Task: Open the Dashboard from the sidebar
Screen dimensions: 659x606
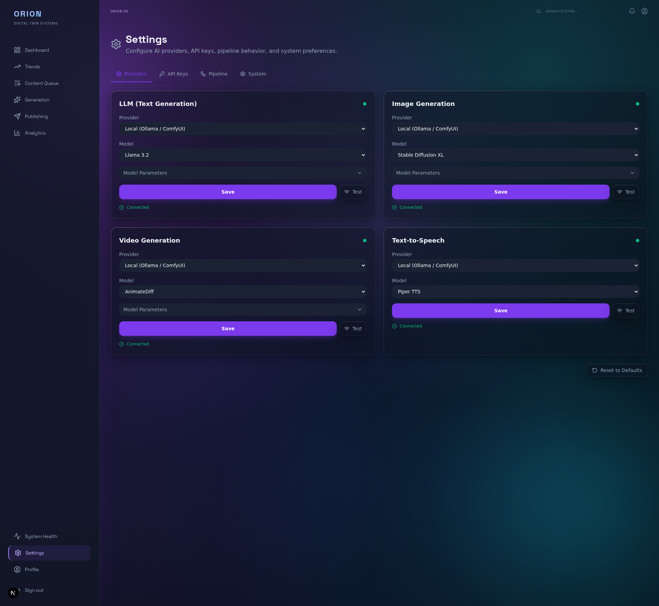Action: click(x=36, y=50)
